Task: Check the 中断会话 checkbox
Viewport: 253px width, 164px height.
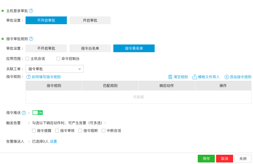Action: tap(104, 131)
